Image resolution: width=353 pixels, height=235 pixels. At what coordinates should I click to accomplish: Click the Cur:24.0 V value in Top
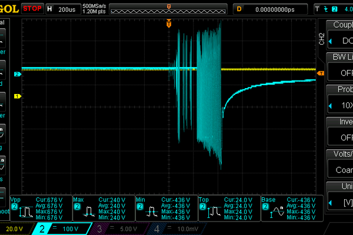[x=238, y=200]
